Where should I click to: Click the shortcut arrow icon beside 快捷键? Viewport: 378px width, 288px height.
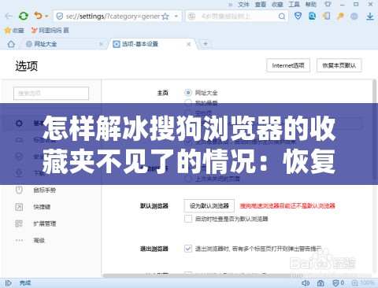pyautogui.click(x=19, y=207)
